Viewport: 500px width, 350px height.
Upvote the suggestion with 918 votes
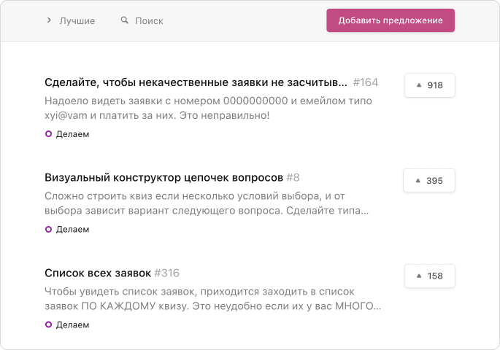pyautogui.click(x=430, y=85)
